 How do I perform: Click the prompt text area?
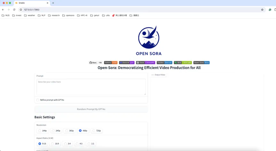pos(91,87)
